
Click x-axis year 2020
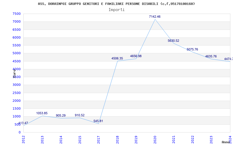155,139
